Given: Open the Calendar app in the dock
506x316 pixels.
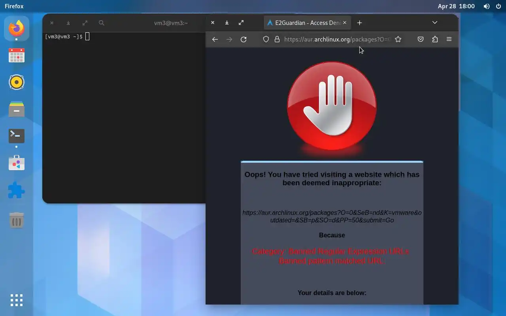Looking at the screenshot, I should coord(17,55).
